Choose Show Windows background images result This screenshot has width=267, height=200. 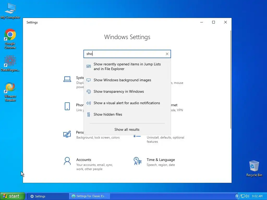coord(127,80)
